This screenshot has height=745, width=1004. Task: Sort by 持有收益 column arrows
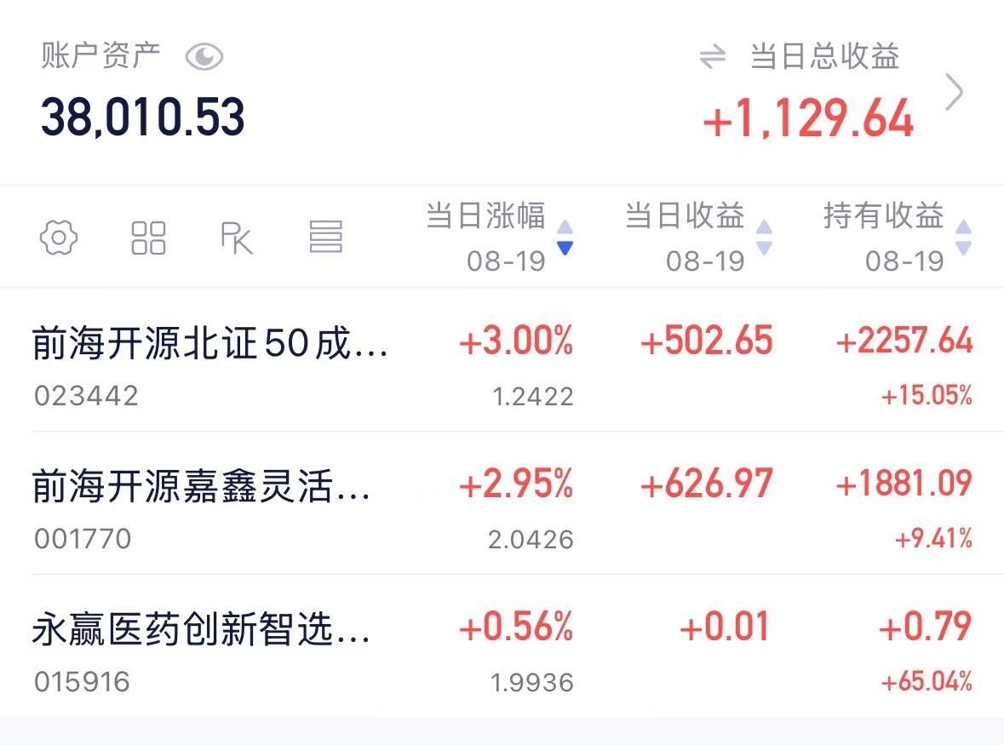pos(964,238)
